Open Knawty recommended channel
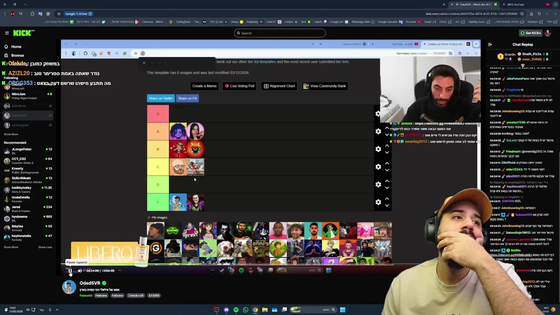 coord(27,170)
